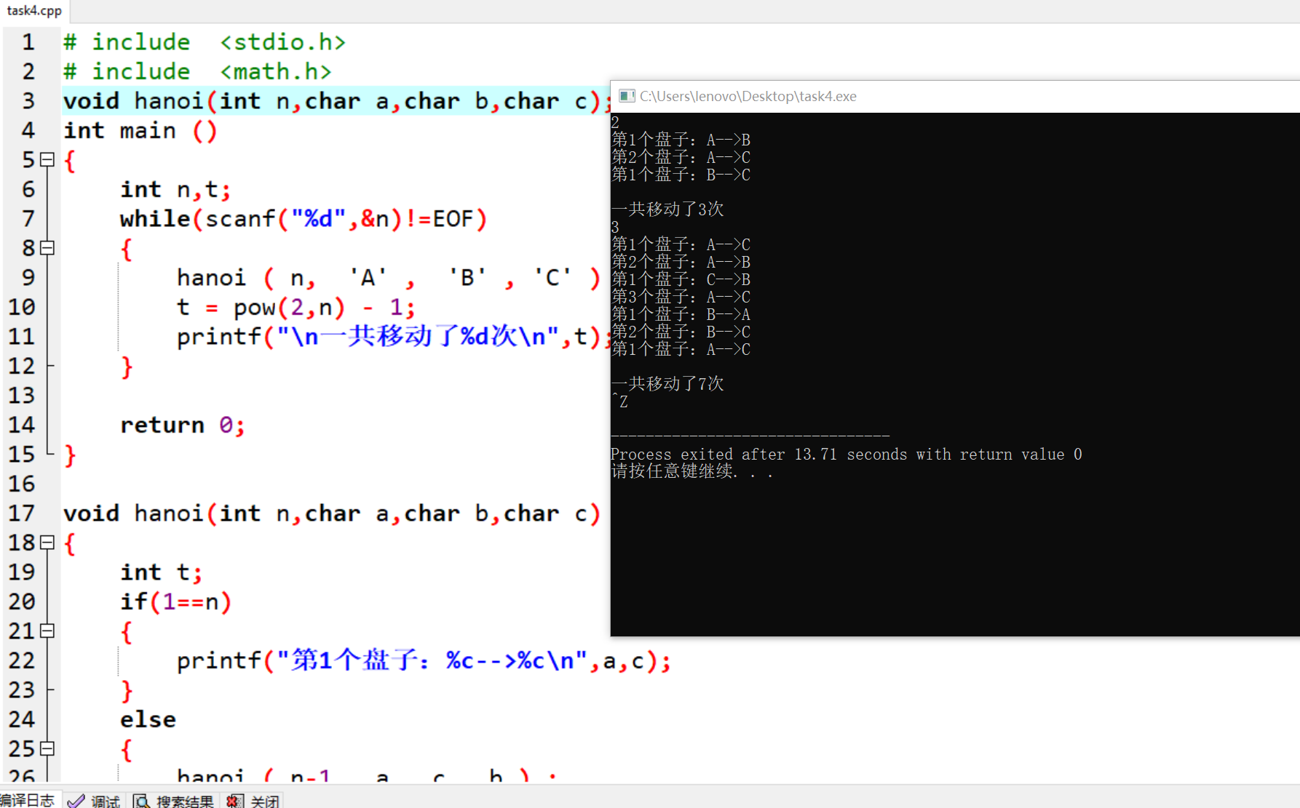The image size is (1300, 808).
Task: Collapse the if block fold on line 21
Action: click(x=47, y=631)
